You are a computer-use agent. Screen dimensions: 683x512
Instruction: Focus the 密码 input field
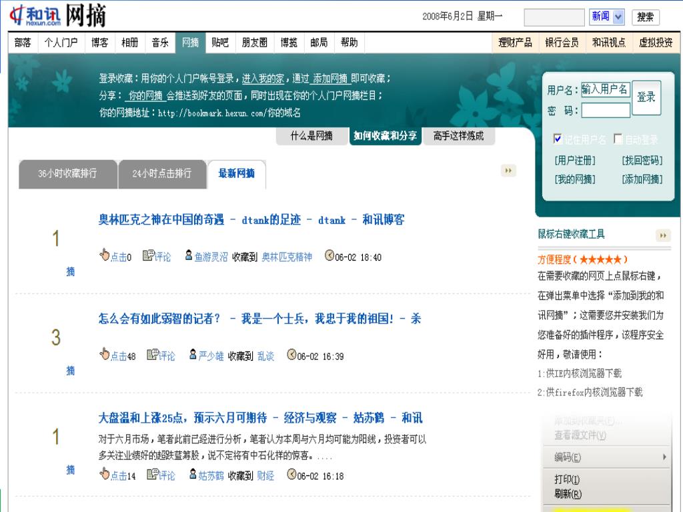coord(606,111)
